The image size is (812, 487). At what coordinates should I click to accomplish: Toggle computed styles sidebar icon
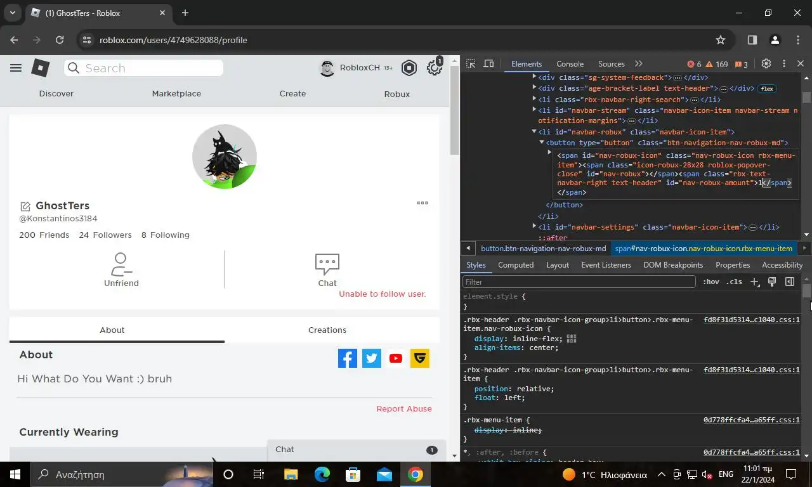[790, 282]
